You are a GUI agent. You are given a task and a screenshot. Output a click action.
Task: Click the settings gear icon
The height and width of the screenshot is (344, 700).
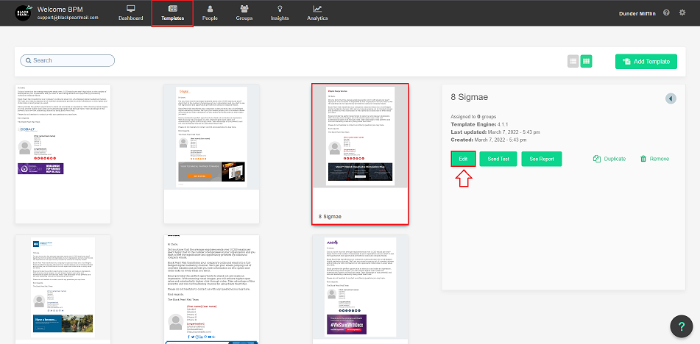click(x=682, y=12)
